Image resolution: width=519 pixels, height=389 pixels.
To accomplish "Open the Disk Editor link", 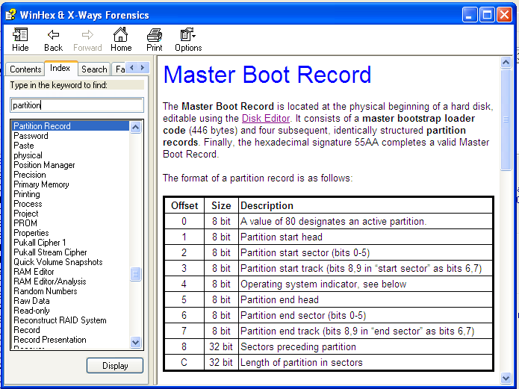I will point(265,118).
